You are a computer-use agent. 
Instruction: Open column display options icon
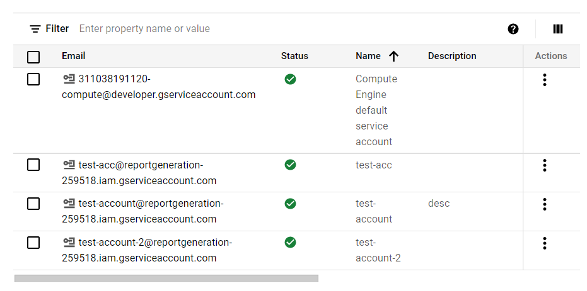pos(557,29)
